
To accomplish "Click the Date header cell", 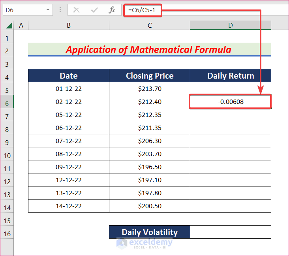I will tap(69, 75).
